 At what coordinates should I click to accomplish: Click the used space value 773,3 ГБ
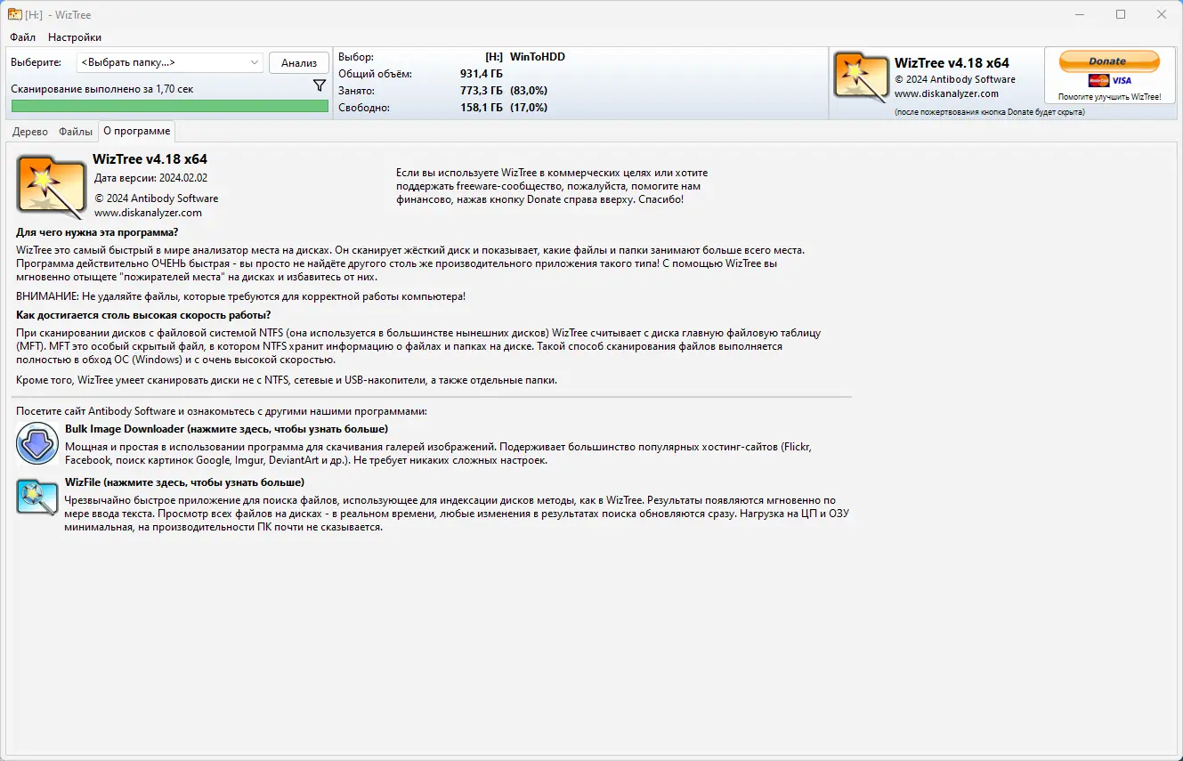(x=482, y=91)
